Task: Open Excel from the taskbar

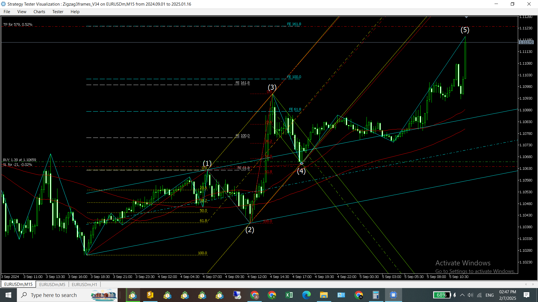Action: pyautogui.click(x=289, y=295)
